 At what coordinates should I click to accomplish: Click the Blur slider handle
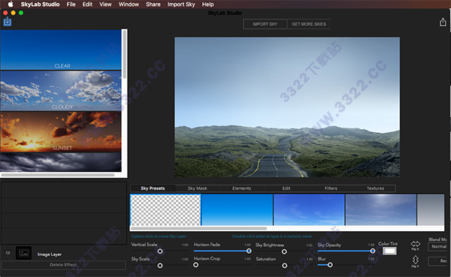pyautogui.click(x=330, y=265)
